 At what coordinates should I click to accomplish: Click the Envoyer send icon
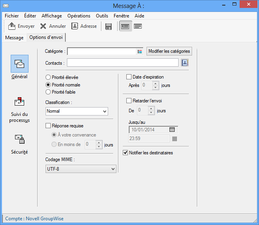tap(12, 26)
